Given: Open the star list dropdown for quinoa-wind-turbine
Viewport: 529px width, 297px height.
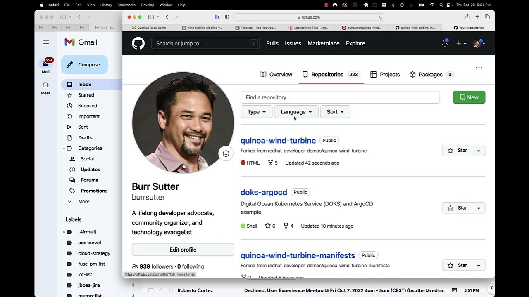Looking at the screenshot, I should [479, 151].
